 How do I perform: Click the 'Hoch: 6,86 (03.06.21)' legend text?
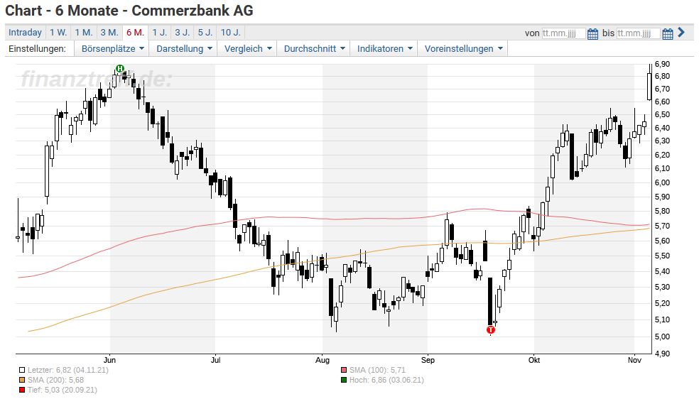pyautogui.click(x=386, y=380)
